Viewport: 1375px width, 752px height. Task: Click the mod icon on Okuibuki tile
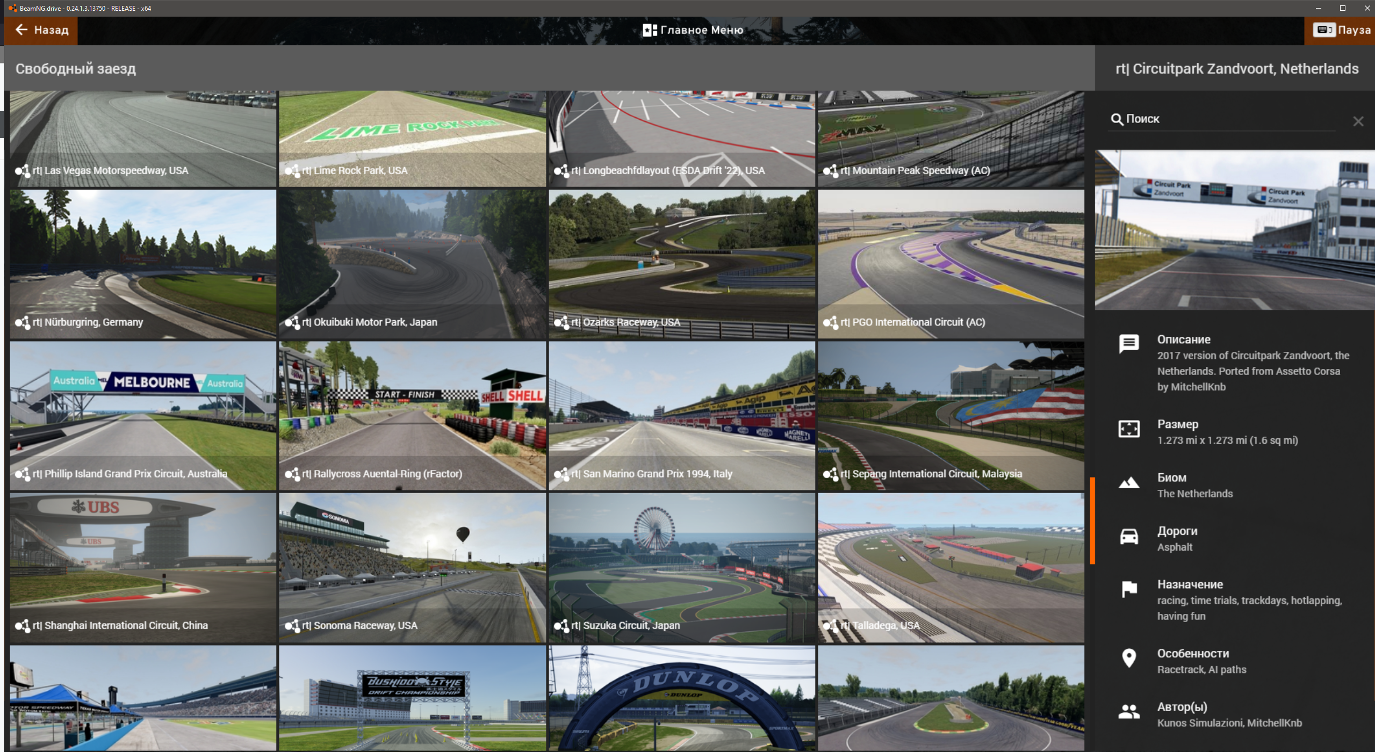pyautogui.click(x=292, y=322)
